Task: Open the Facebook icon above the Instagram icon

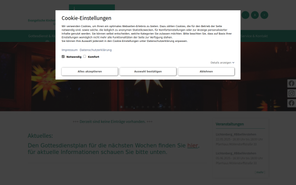Action: click(292, 83)
